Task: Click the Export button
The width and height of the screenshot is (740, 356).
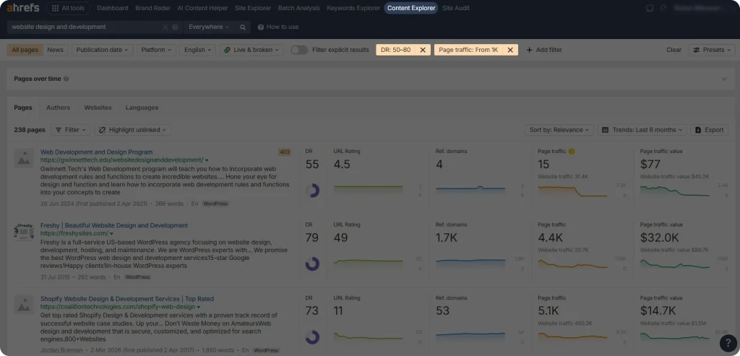Action: [x=709, y=130]
